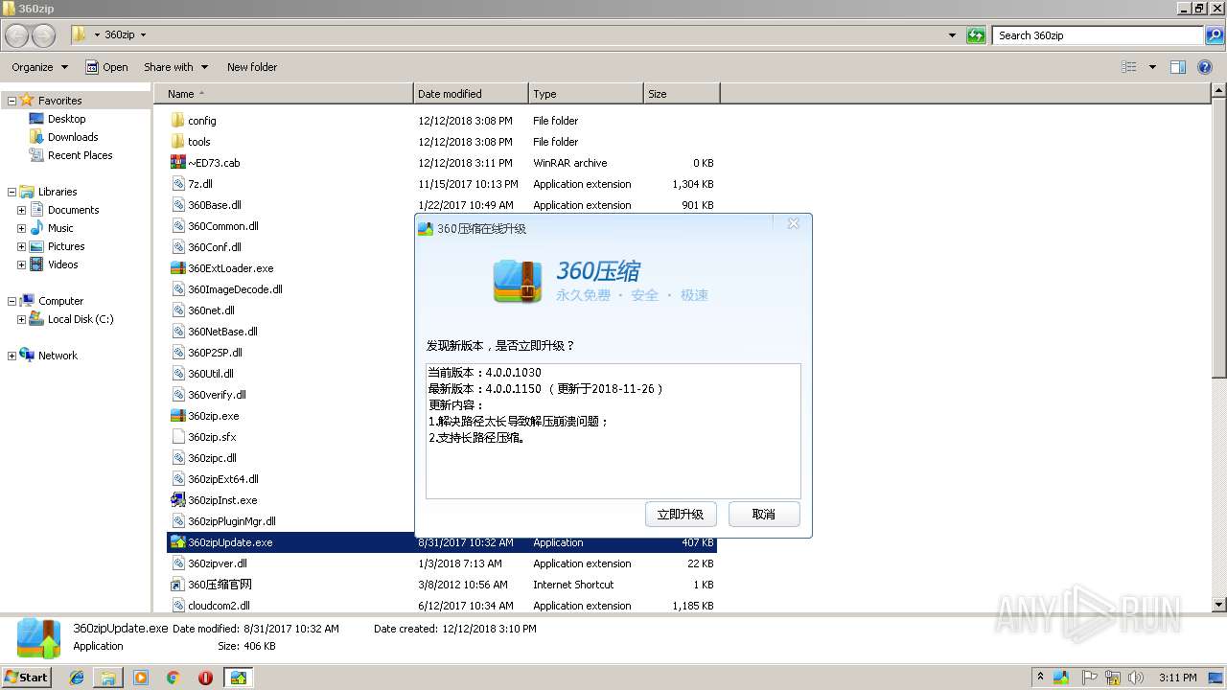Select the 360ExtLoader.exe icon
1227x690 pixels.
click(x=177, y=268)
